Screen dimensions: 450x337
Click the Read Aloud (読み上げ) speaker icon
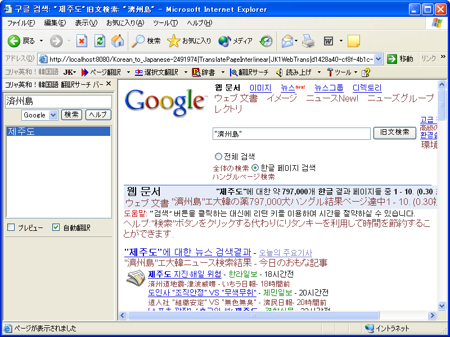(279, 72)
